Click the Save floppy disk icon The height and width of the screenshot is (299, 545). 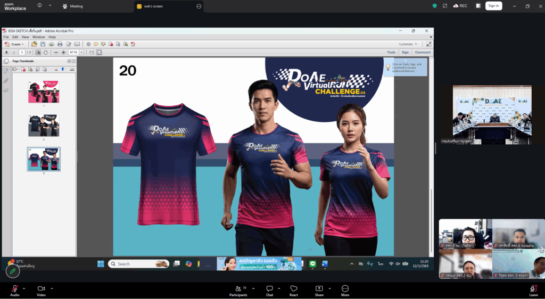(x=43, y=44)
